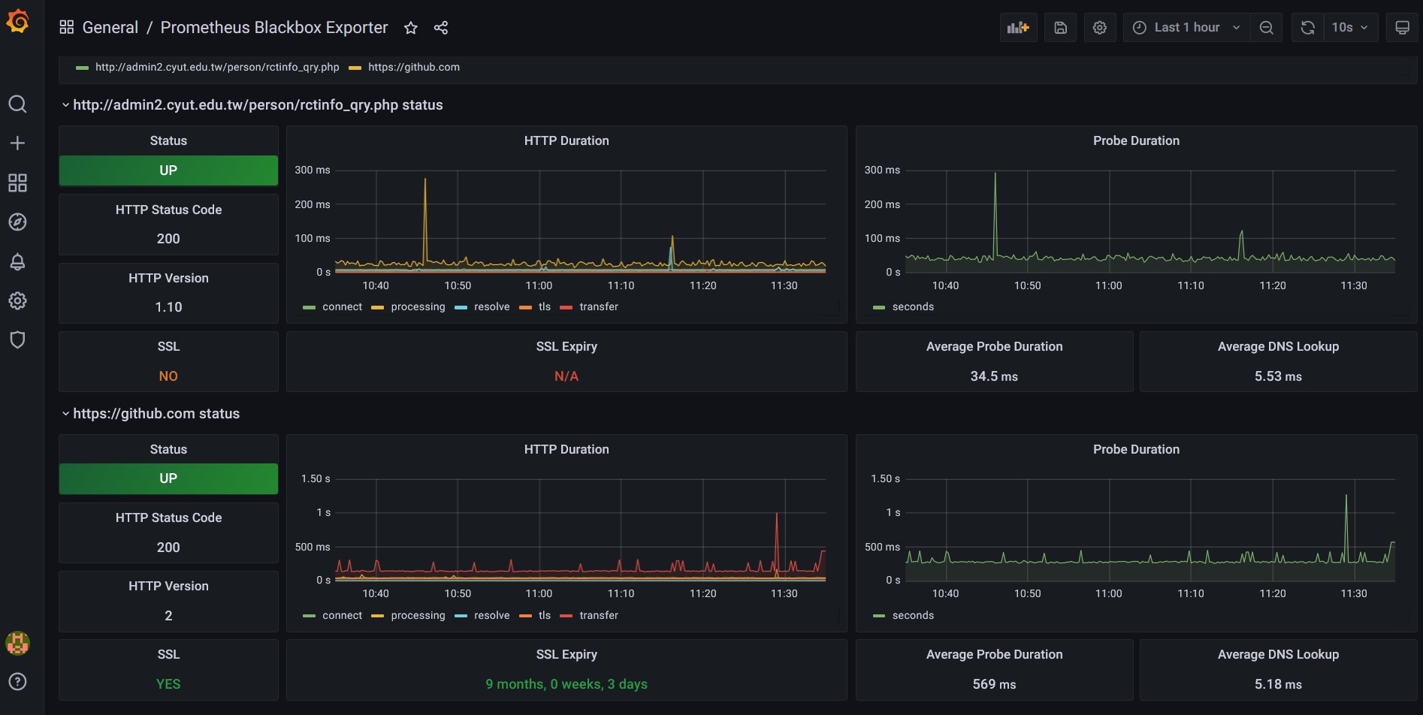Share the dashboard via share icon

point(441,28)
